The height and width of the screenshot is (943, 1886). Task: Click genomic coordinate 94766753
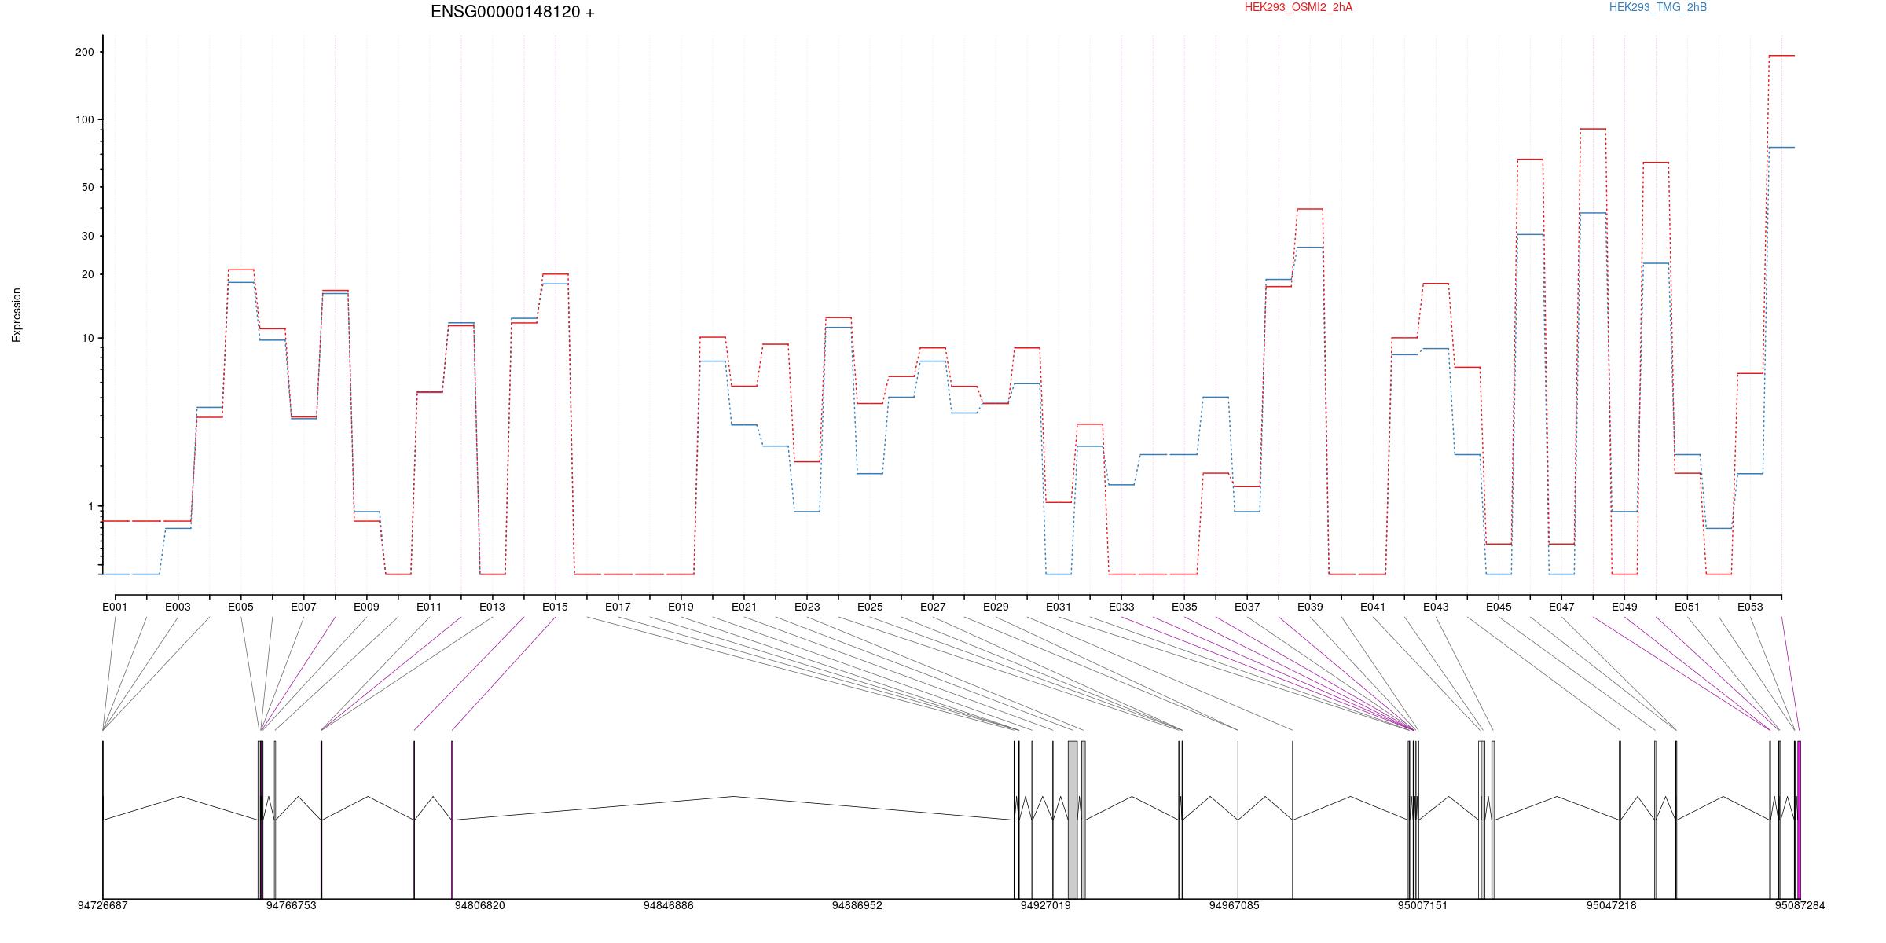[292, 905]
